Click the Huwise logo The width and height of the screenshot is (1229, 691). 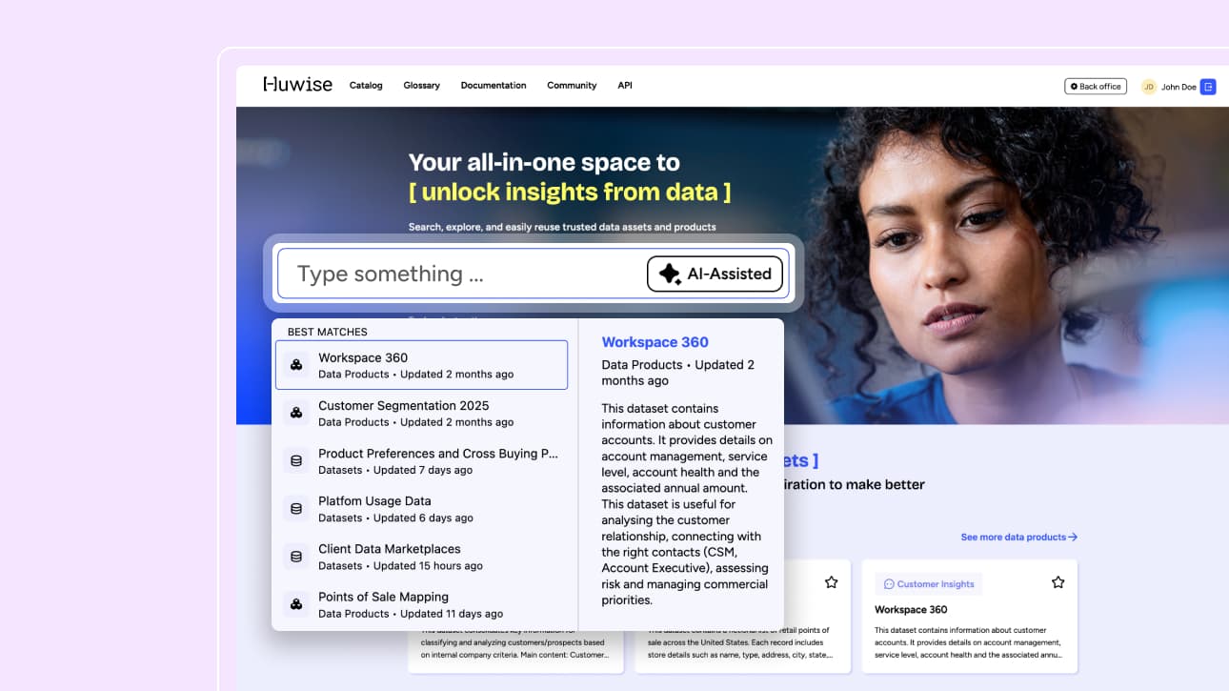pyautogui.click(x=297, y=85)
